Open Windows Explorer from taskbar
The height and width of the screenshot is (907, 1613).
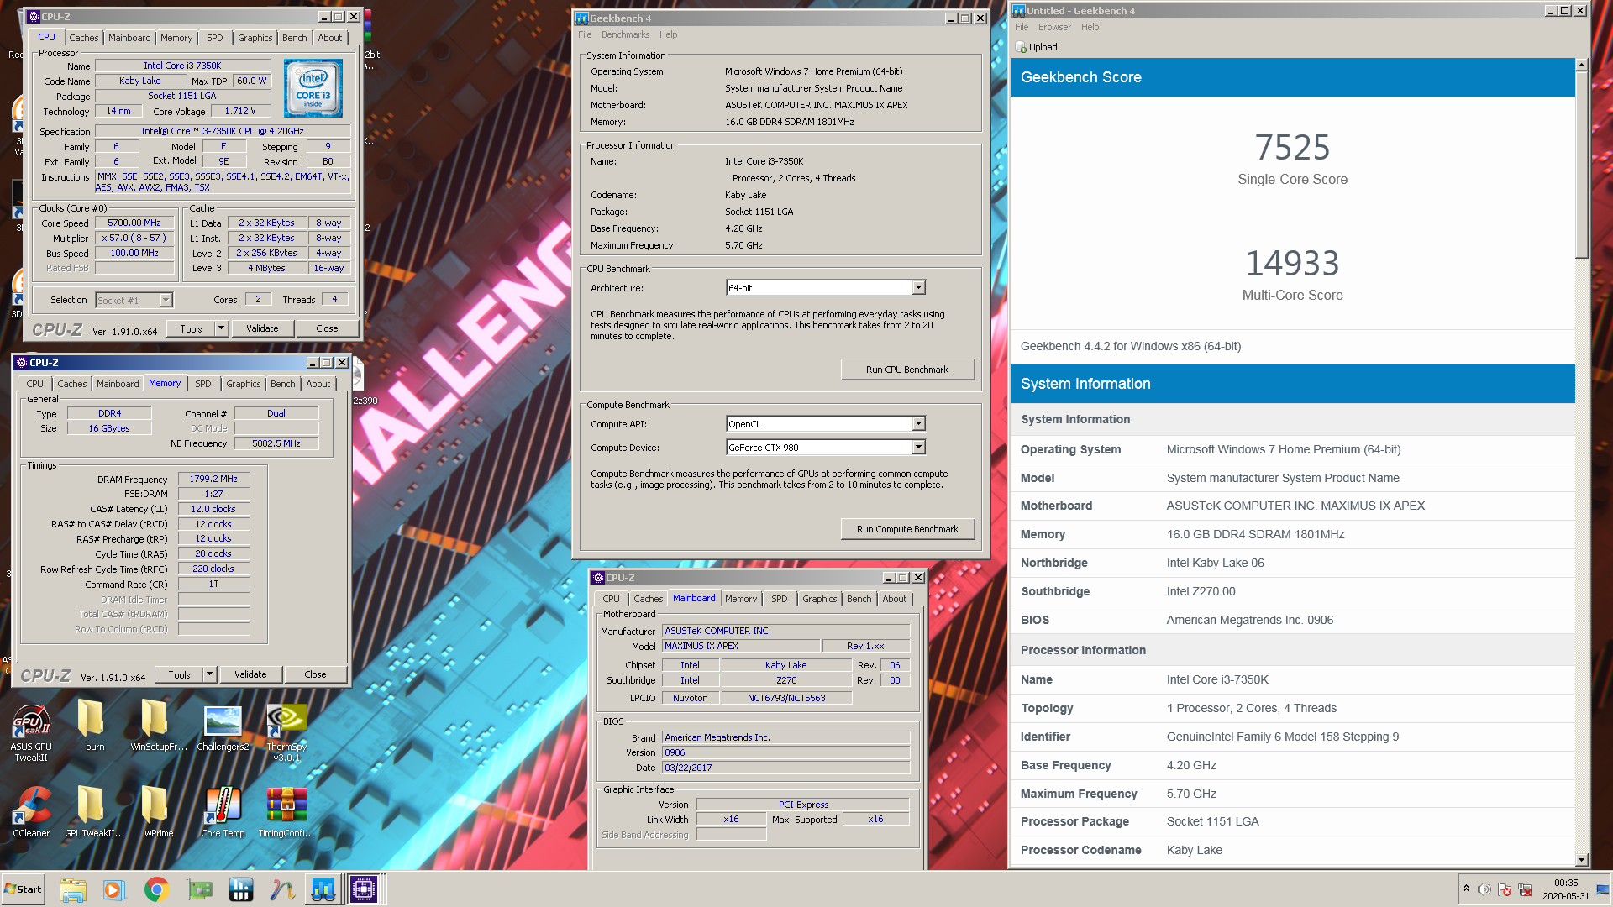coord(73,889)
